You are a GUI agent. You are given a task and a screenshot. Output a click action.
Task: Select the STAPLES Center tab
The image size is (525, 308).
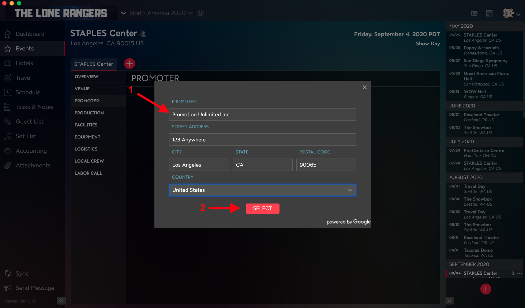(94, 64)
